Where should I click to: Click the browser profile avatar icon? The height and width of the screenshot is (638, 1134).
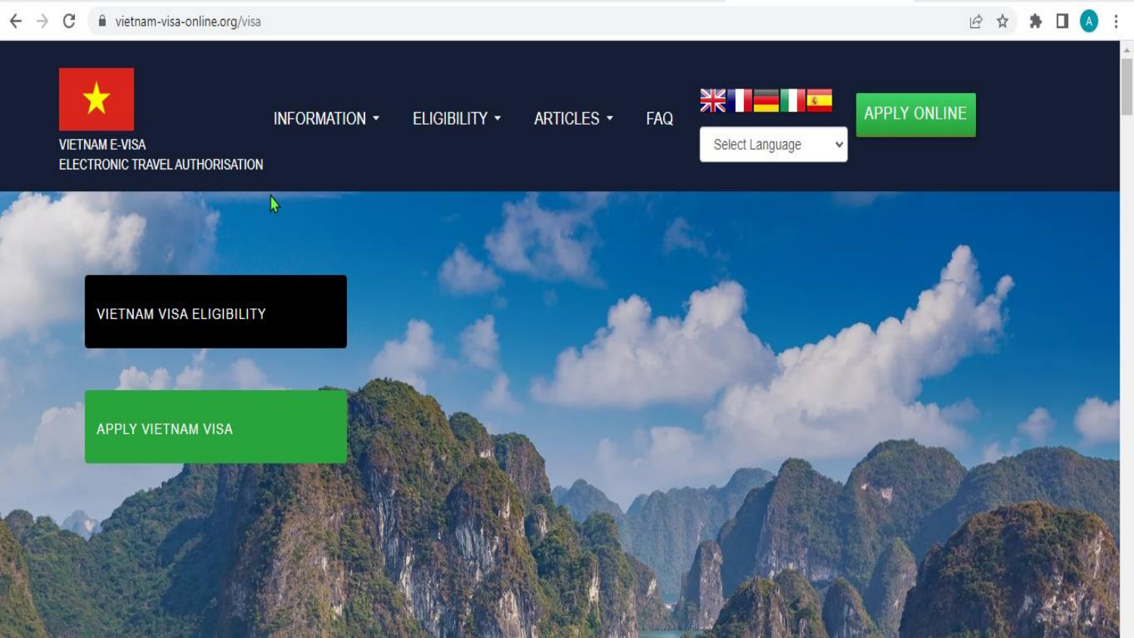[x=1087, y=21]
